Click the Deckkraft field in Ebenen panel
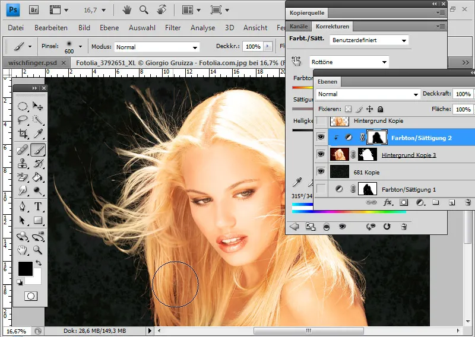Screen dimensions: 475x337 (462, 94)
